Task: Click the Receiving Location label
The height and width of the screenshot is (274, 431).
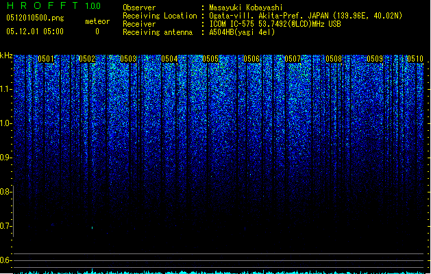Action: (x=160, y=16)
